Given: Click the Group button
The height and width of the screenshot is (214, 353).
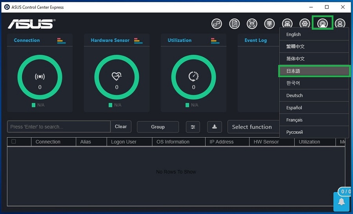Looking at the screenshot, I should click(x=158, y=127).
